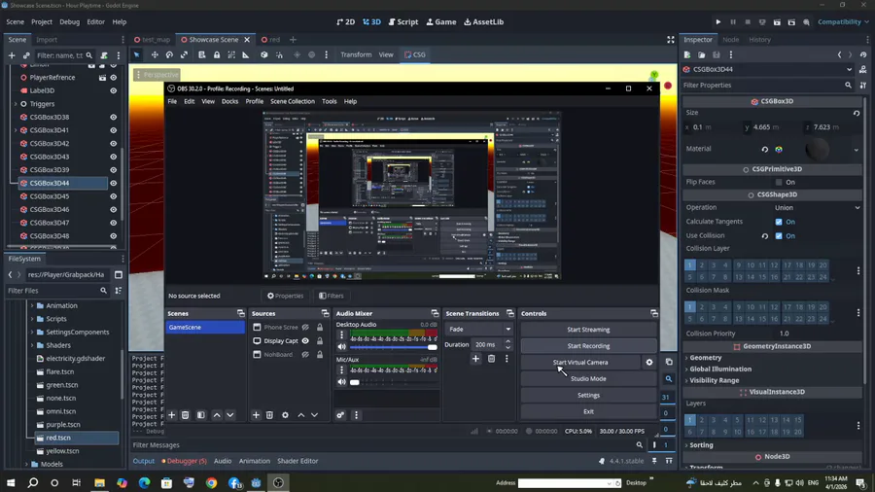Expand the Triggers node in scene tree

click(x=16, y=104)
